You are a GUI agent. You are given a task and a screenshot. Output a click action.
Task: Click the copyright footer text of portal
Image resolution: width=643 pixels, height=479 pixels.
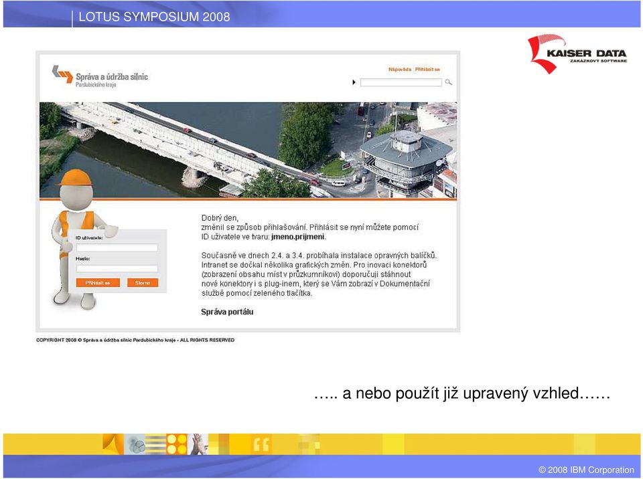(135, 340)
